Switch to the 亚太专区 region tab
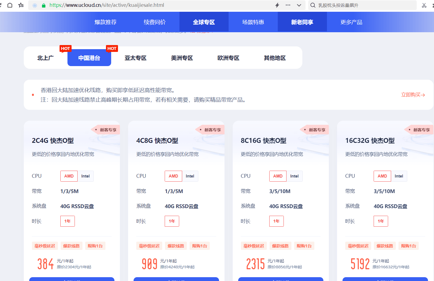This screenshot has width=434, height=281. pos(135,58)
